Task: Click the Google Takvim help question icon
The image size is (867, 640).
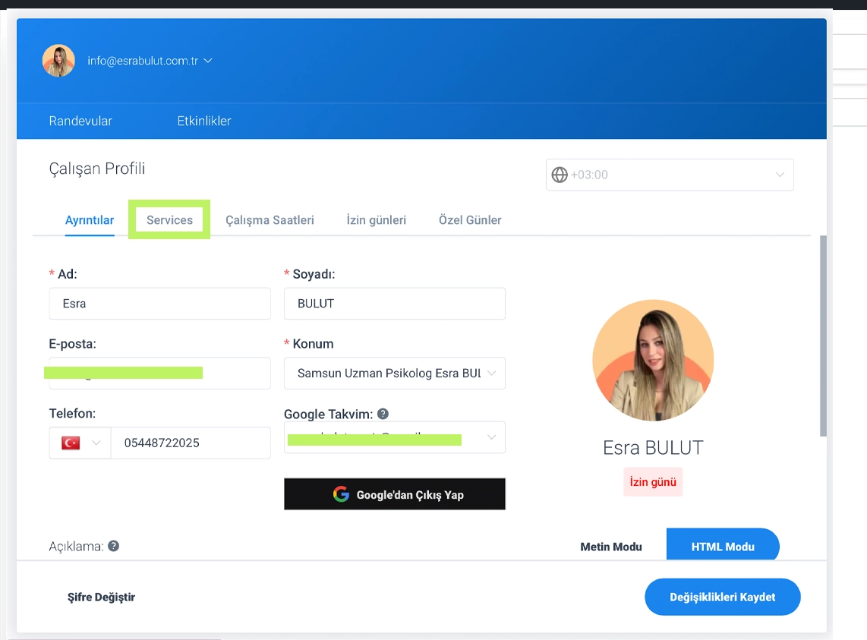Action: point(383,414)
